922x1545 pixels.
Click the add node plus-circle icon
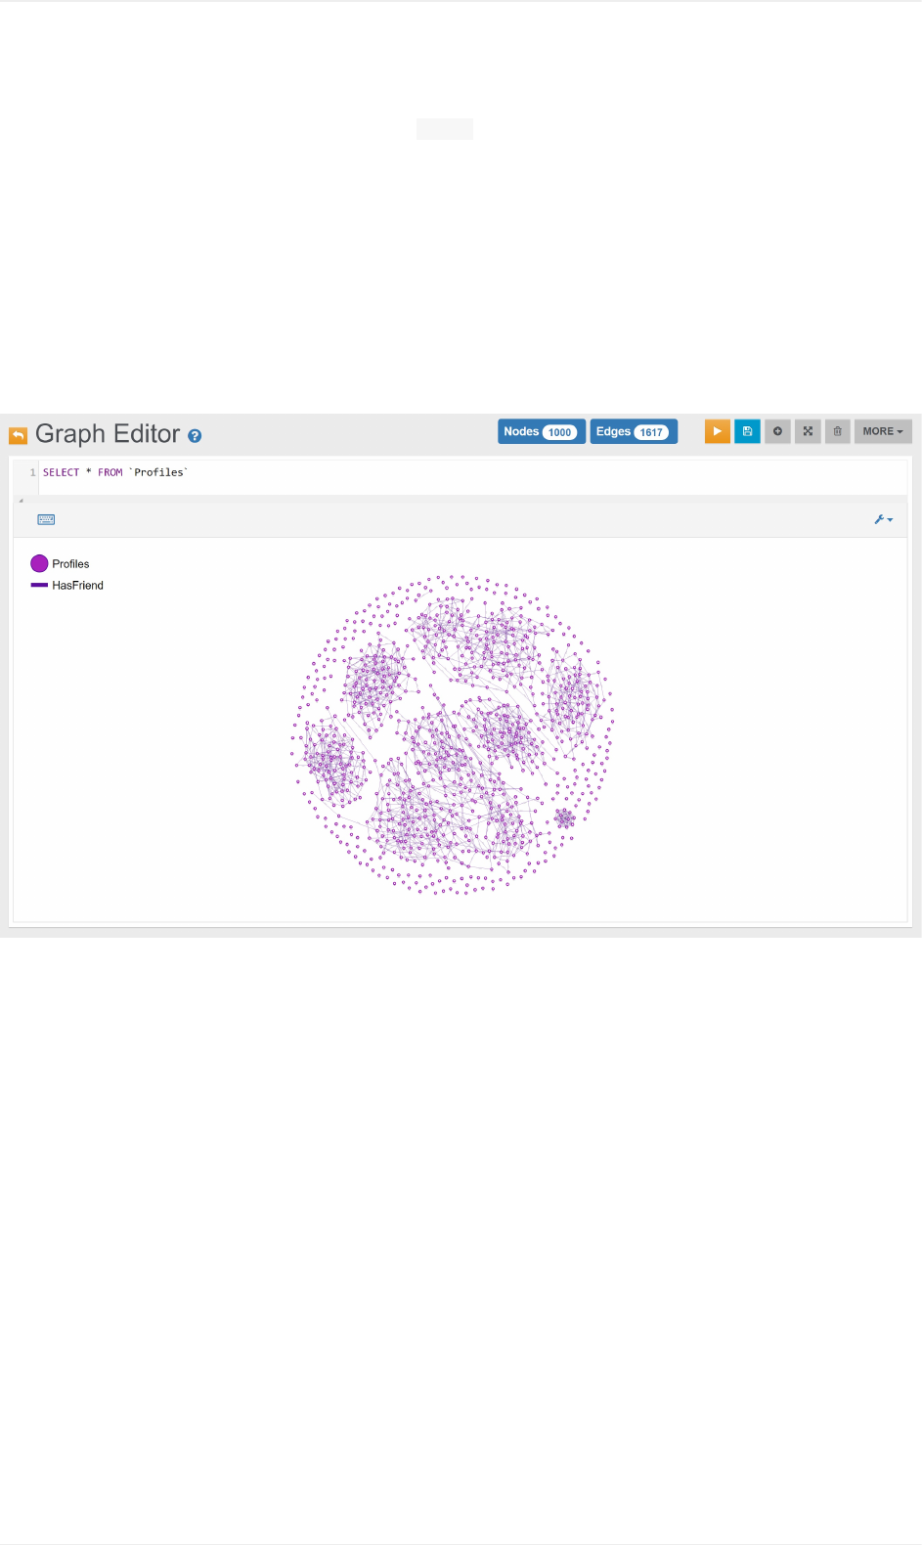pyautogui.click(x=777, y=431)
